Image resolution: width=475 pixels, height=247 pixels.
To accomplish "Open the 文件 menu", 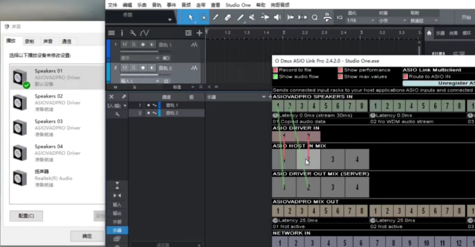I will coord(113,4).
